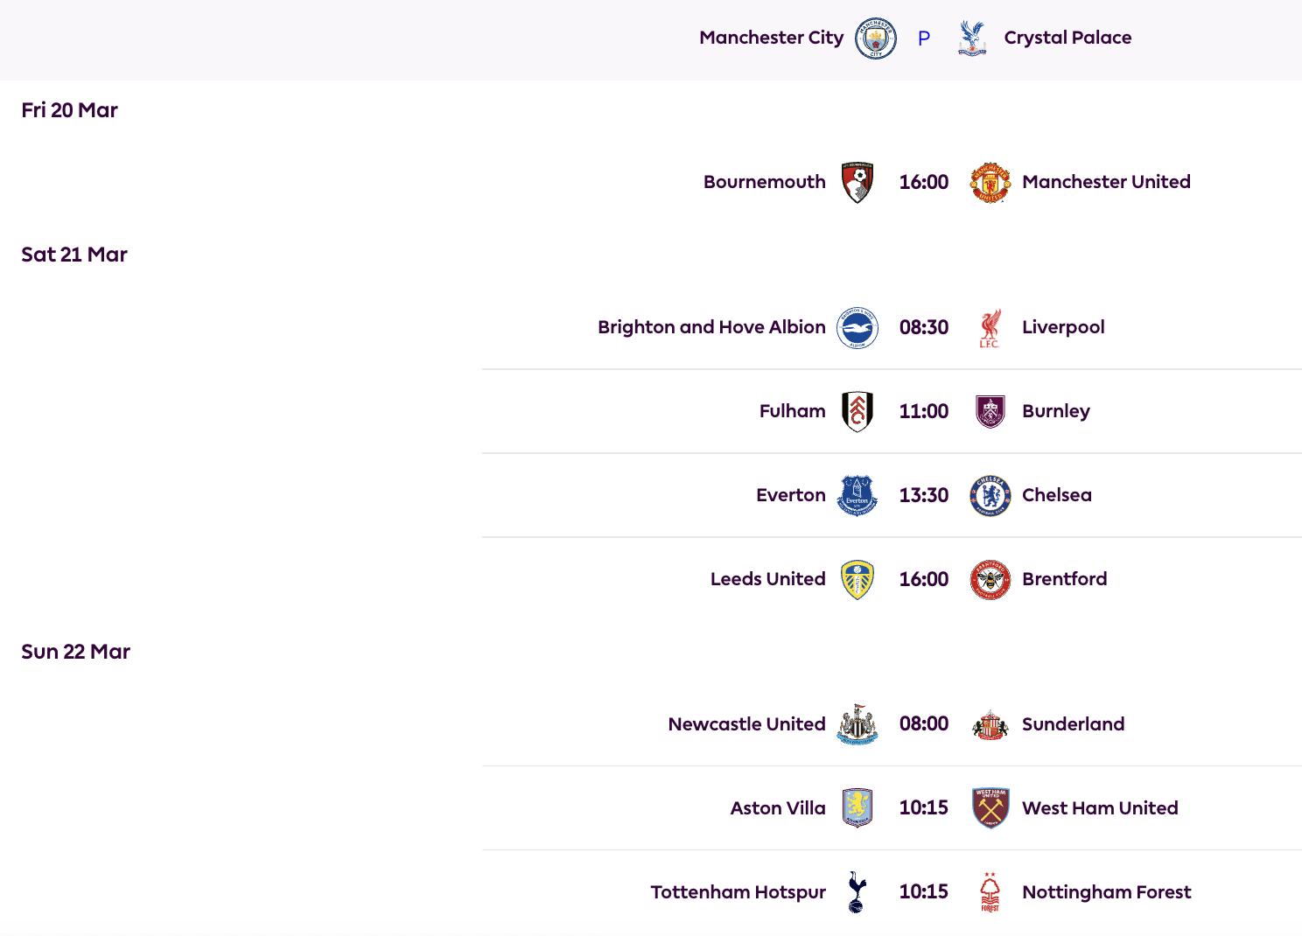
Task: Click the Leeds United shield badge
Action: (857, 579)
